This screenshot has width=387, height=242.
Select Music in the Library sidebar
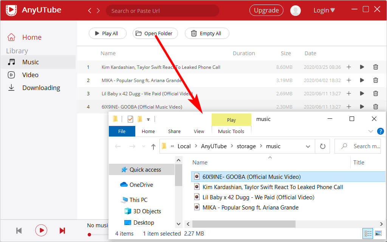(38, 62)
